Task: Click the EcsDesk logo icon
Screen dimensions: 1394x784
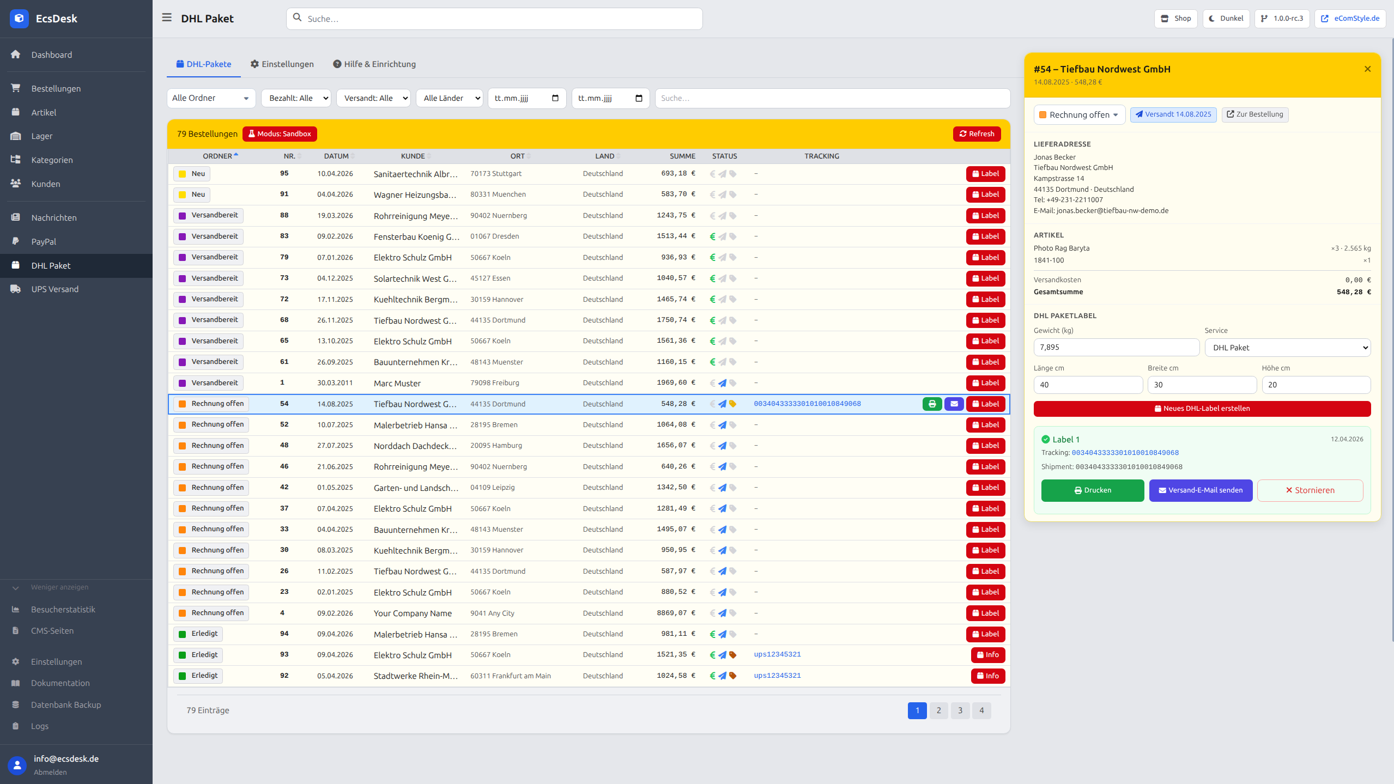Action: [x=19, y=19]
